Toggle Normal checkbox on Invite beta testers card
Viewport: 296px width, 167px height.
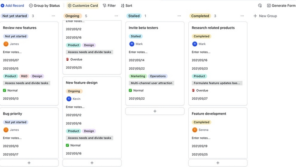click(x=130, y=90)
